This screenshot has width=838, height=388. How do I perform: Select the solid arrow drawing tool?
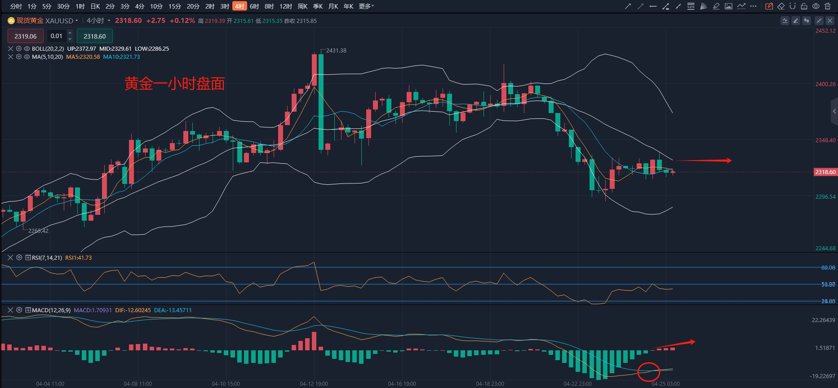point(628,6)
